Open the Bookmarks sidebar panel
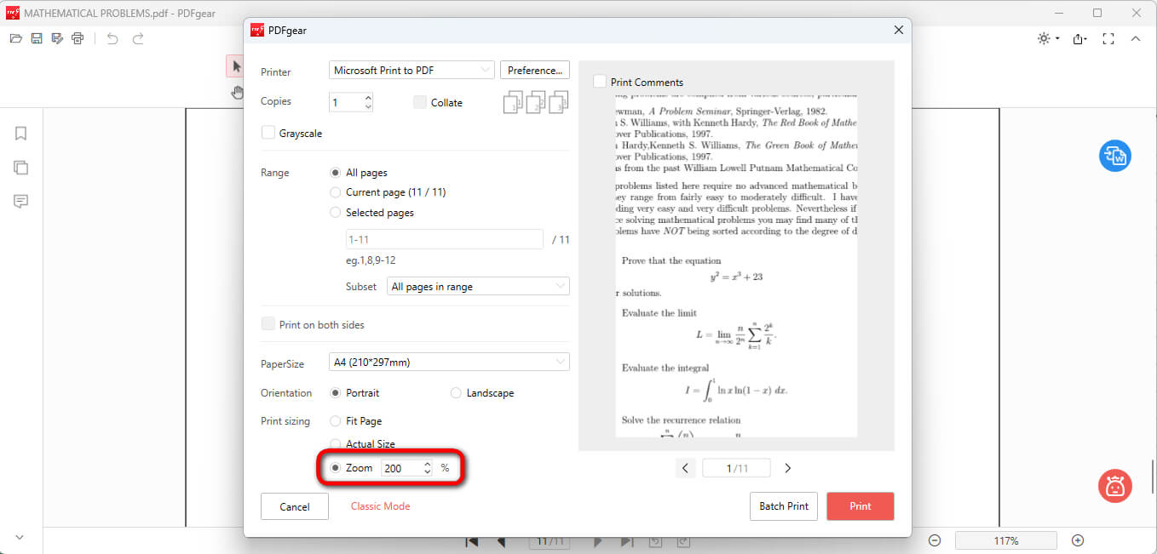The image size is (1157, 554). click(21, 134)
